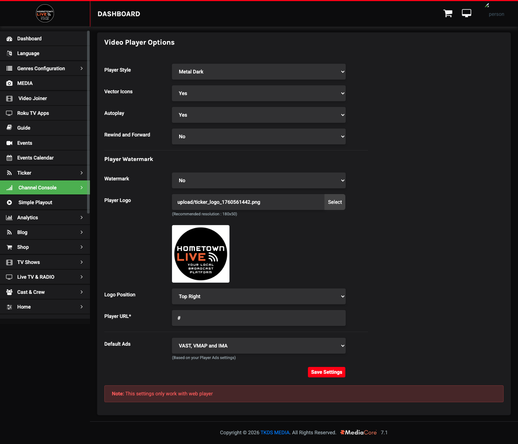
Task: Select the Channel Console menu item
Action: (45, 188)
